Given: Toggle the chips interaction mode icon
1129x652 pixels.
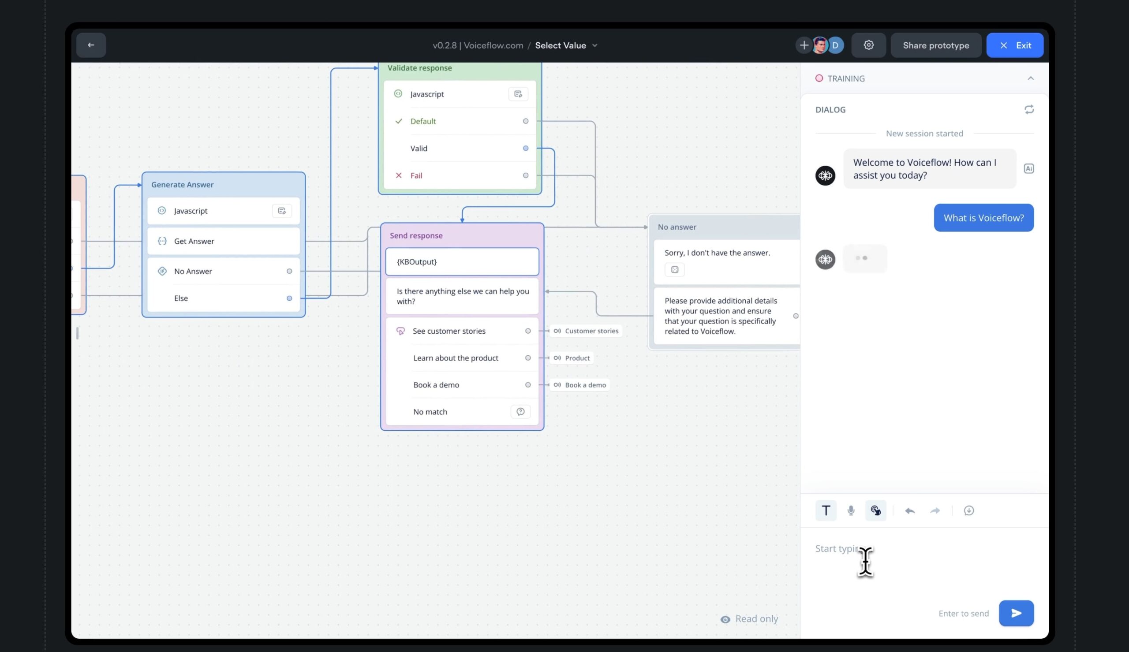Looking at the screenshot, I should click(x=875, y=510).
